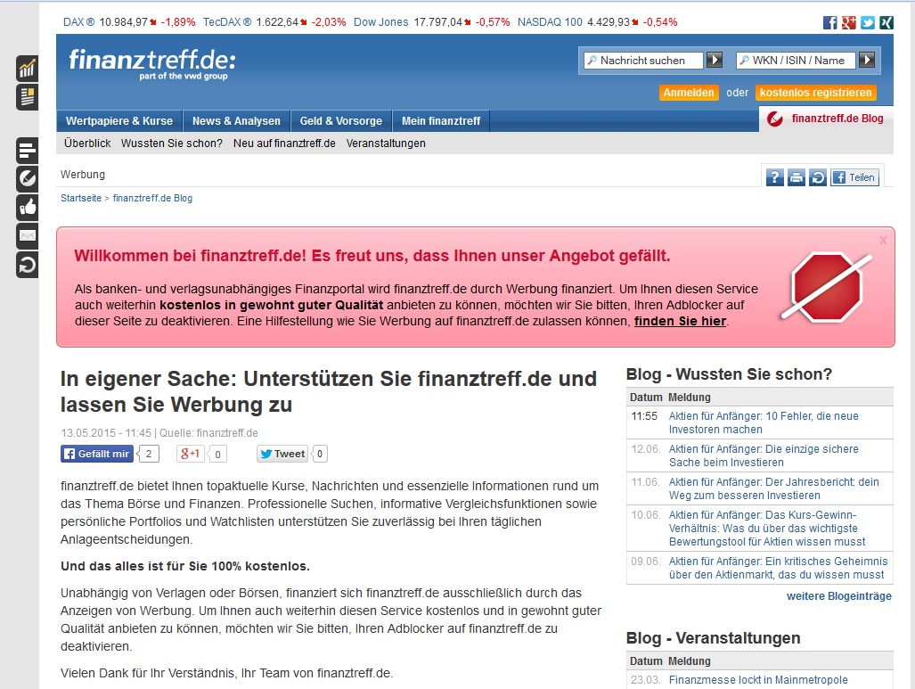Open 'Das Kurs-Gewinn-Verhältnis' blog post
The width and height of the screenshot is (915, 689).
pyautogui.click(x=767, y=529)
